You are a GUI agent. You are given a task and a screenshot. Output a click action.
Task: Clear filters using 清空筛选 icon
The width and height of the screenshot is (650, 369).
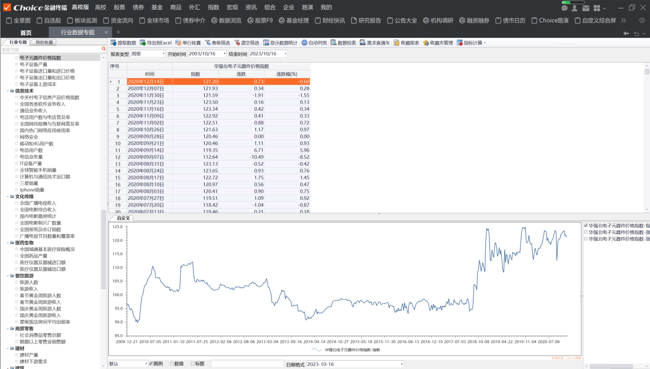coord(237,43)
